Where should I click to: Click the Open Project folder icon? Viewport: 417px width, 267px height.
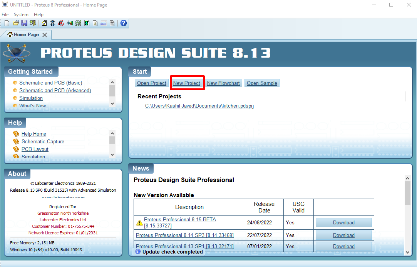click(16, 23)
